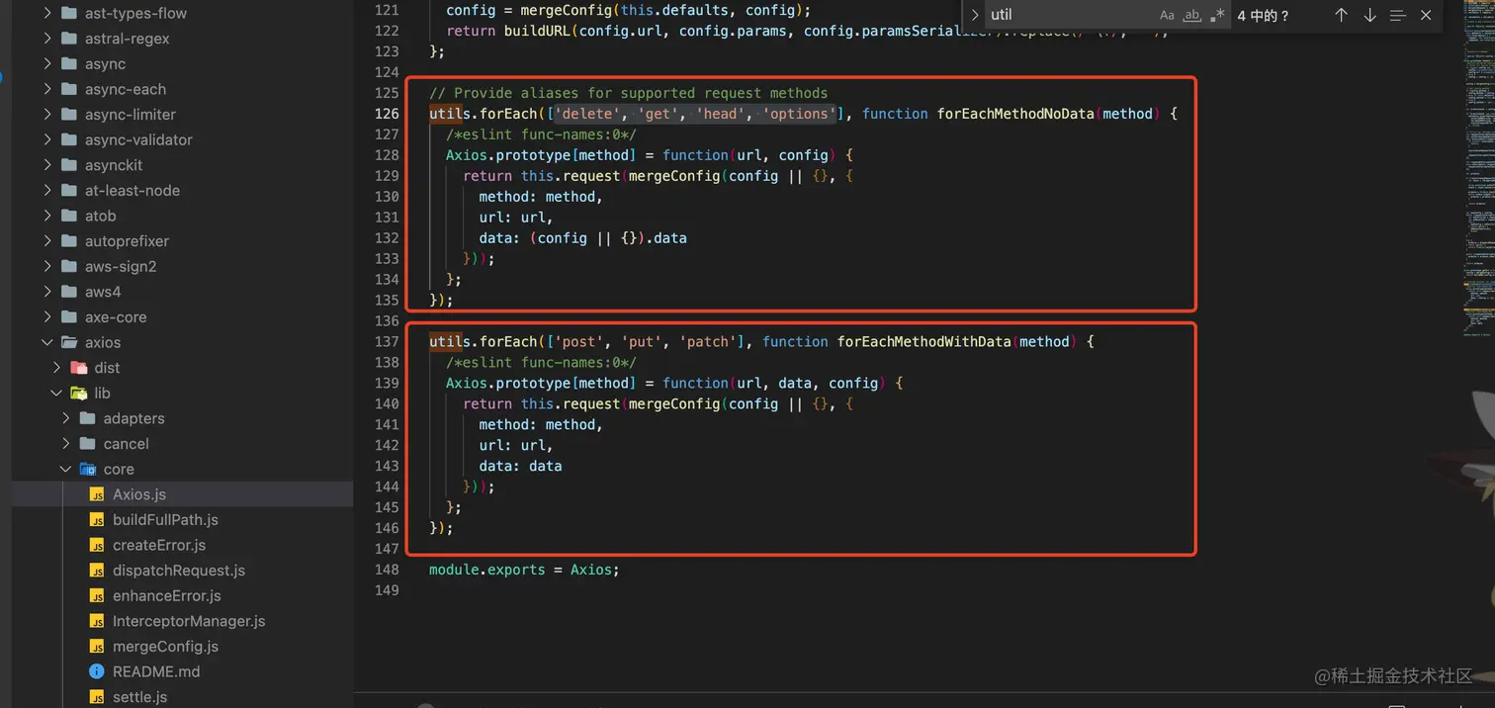
Task: Click the adapters folder icon
Action: (88, 418)
